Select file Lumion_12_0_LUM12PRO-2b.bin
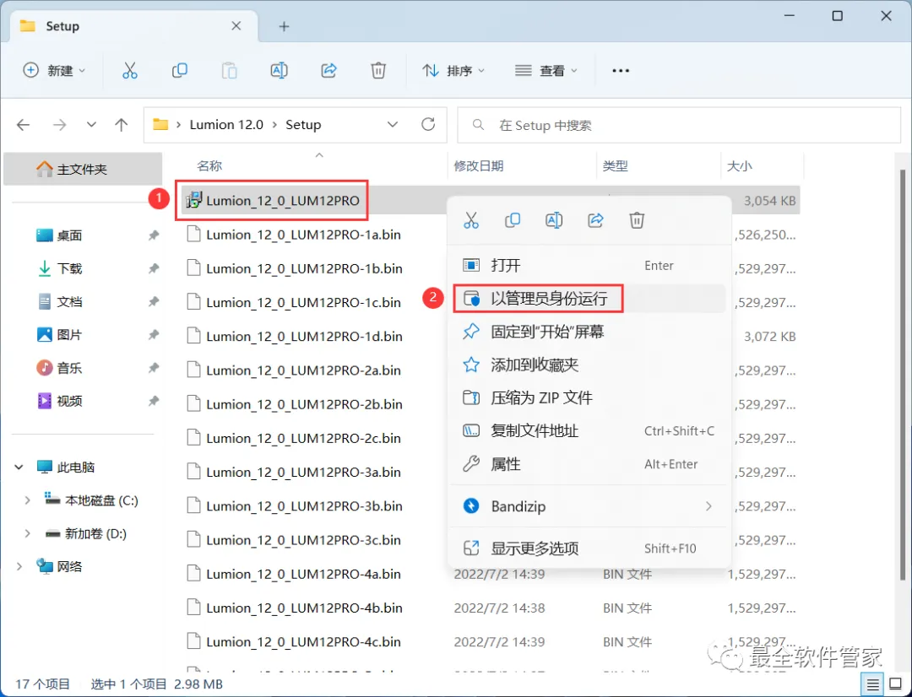Viewport: 912px width, 697px height. tap(304, 404)
